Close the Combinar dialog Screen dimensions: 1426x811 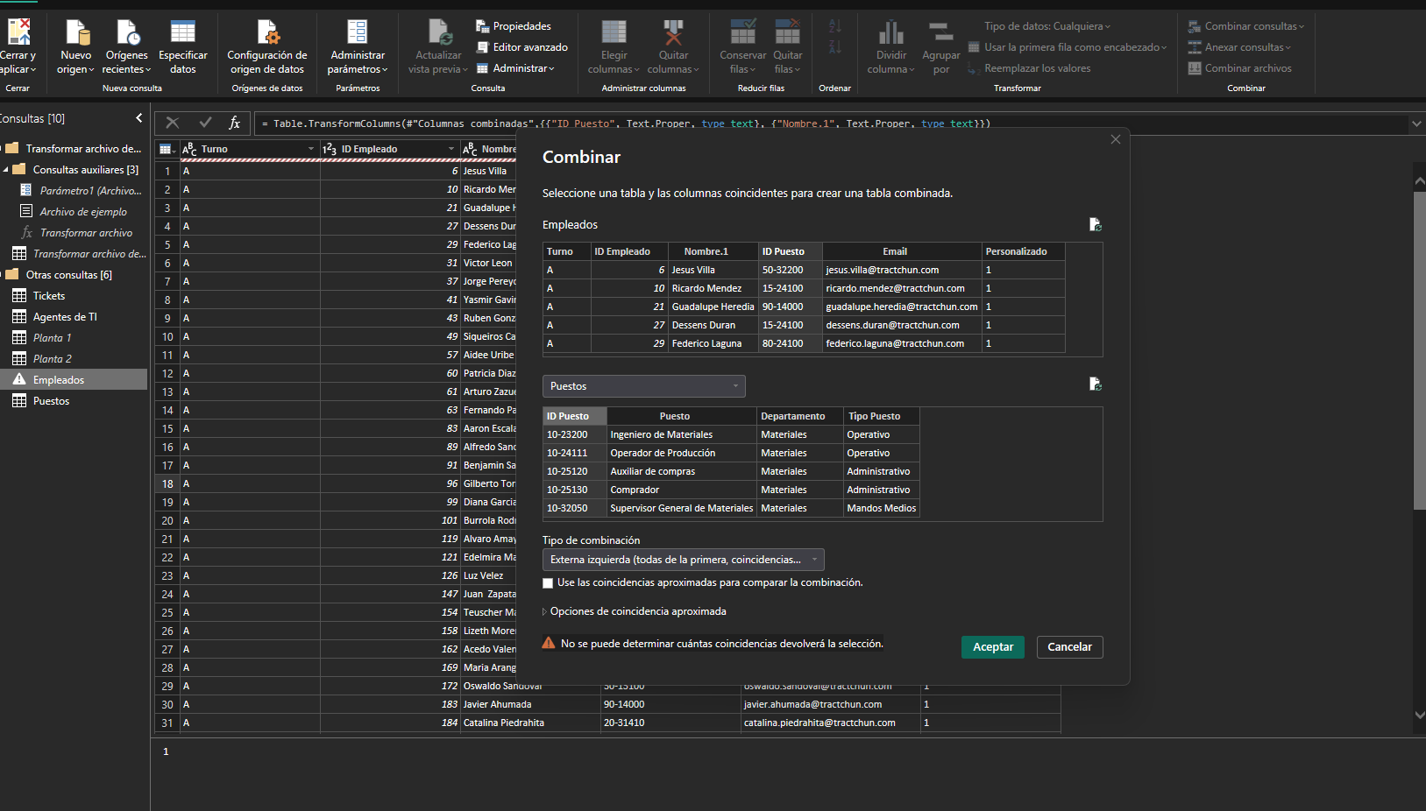pos(1115,140)
